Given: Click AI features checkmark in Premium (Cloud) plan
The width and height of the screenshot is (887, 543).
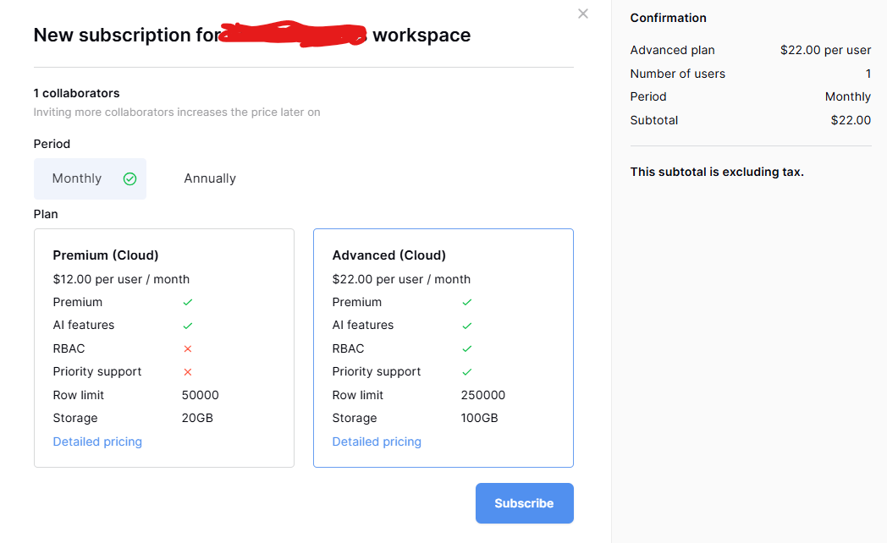Looking at the screenshot, I should 188,326.
